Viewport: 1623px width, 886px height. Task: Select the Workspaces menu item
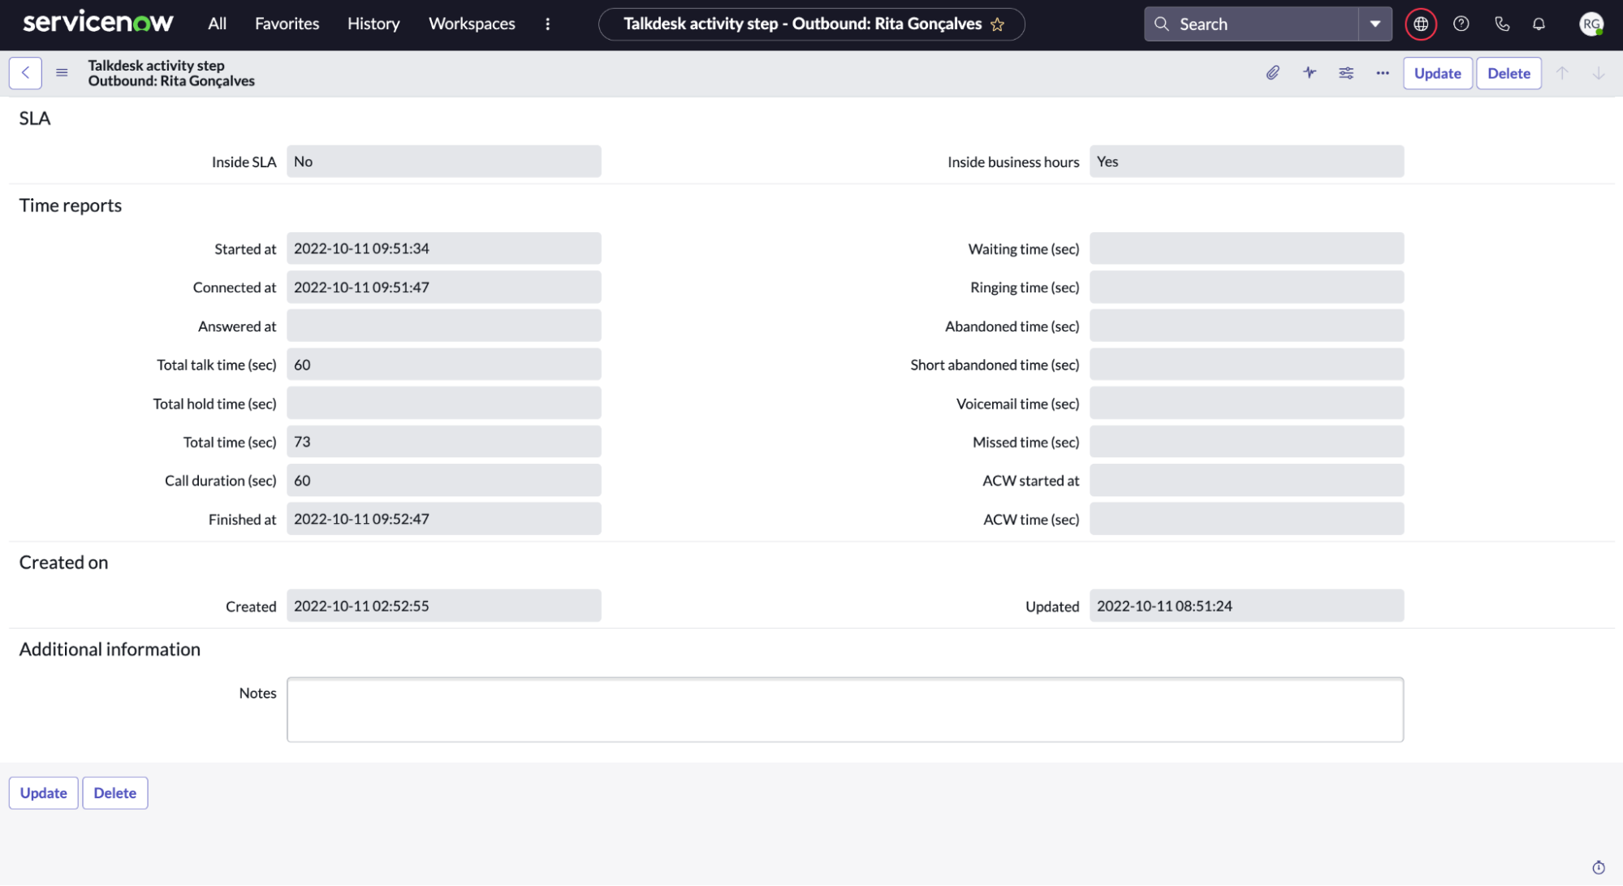pyautogui.click(x=471, y=24)
